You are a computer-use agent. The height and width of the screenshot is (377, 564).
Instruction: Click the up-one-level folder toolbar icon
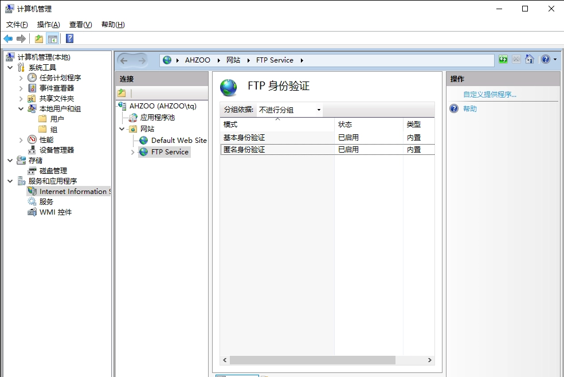coord(38,38)
